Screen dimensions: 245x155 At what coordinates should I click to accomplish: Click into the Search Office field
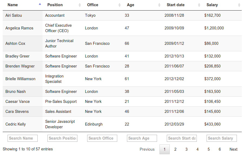pyautogui.click(x=102, y=138)
